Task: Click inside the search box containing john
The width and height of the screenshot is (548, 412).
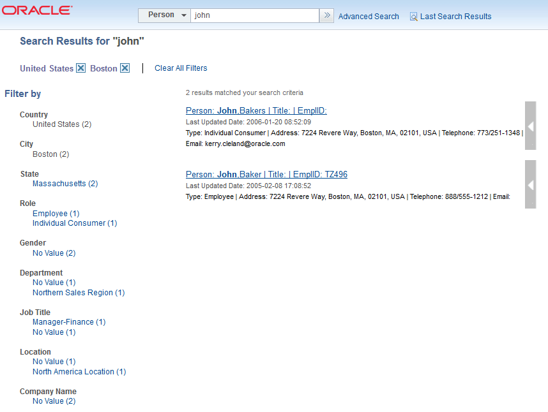Action: coord(254,15)
